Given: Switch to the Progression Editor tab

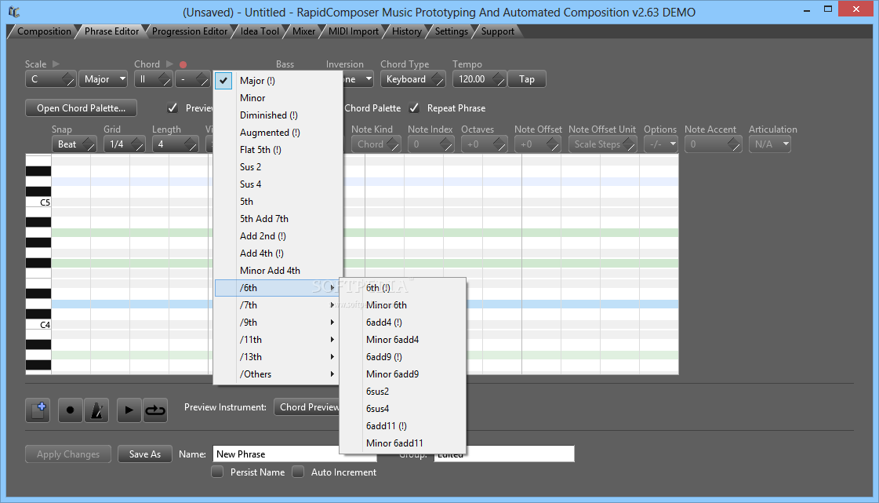Looking at the screenshot, I should tap(190, 31).
